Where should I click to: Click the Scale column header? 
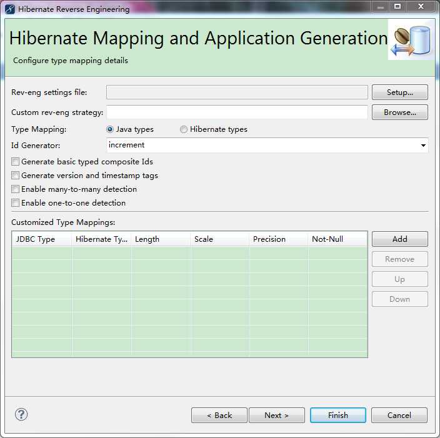[220, 239]
